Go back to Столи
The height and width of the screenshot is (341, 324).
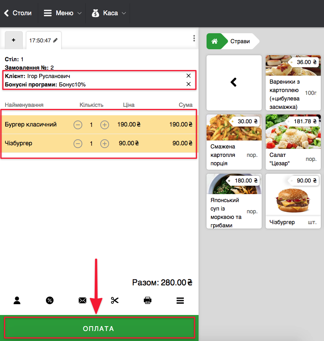click(x=18, y=13)
